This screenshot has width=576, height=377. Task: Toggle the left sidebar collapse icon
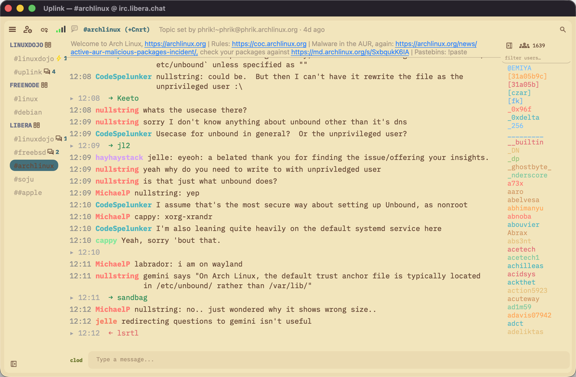(14, 364)
